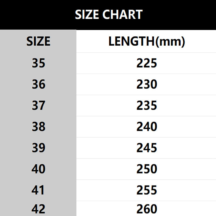Click the 235 length value
This screenshot has width=216, height=216.
[147, 106]
